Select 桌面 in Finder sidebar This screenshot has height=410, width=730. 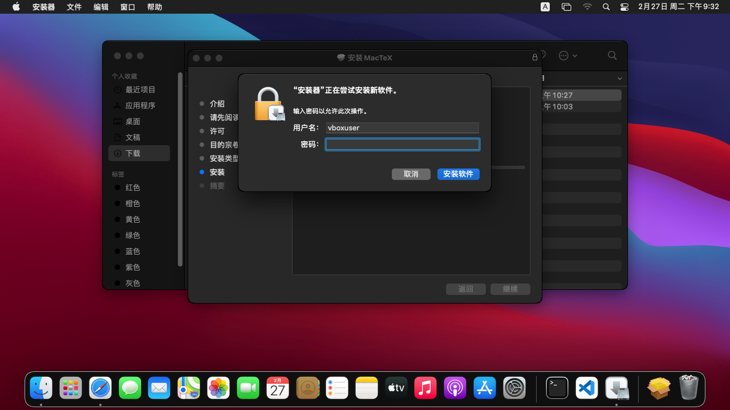tap(139, 121)
